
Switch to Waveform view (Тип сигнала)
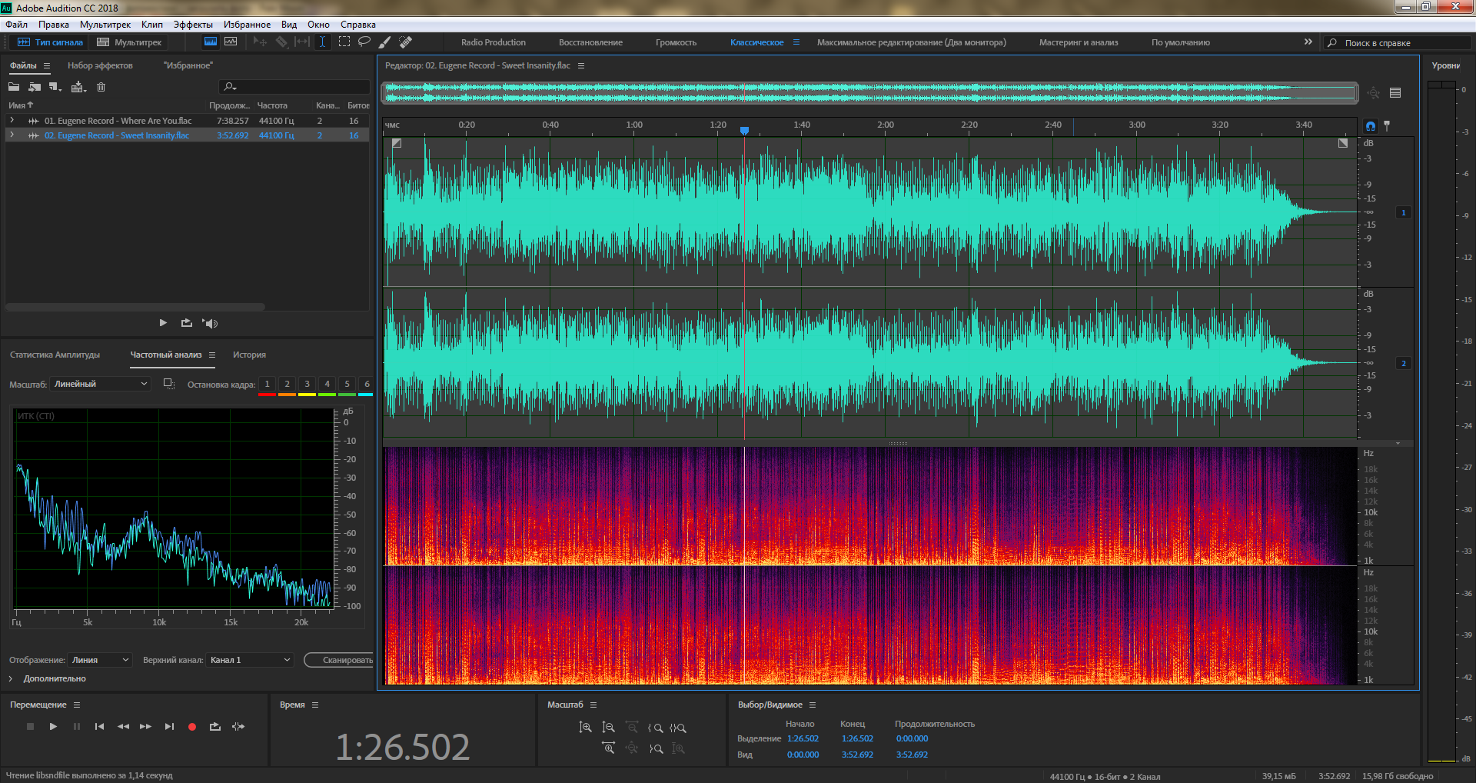(50, 42)
